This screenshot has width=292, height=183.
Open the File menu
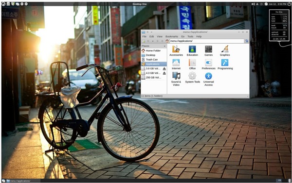(x=145, y=36)
